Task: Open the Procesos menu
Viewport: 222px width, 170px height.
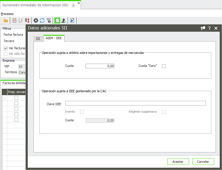Action: [x=7, y=14]
